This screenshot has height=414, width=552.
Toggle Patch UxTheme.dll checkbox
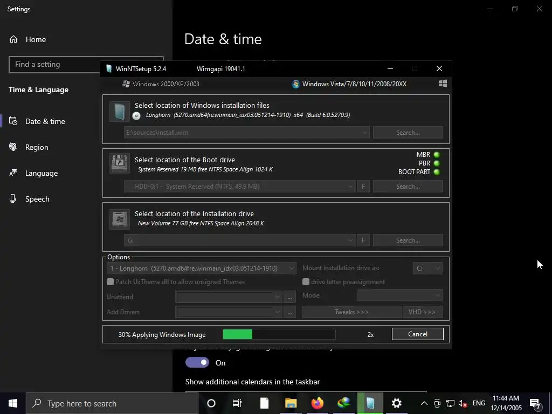[x=110, y=281]
